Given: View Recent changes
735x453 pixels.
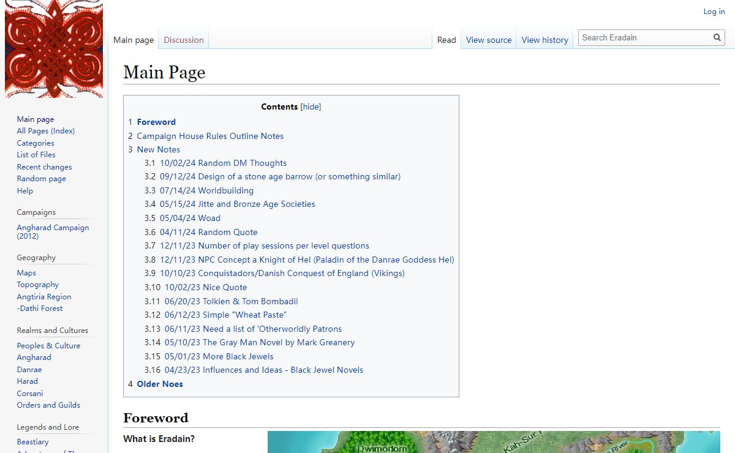Looking at the screenshot, I should pos(45,167).
